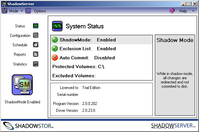Open the Statistics section label
Screen dimensions: 199x132
(20, 64)
